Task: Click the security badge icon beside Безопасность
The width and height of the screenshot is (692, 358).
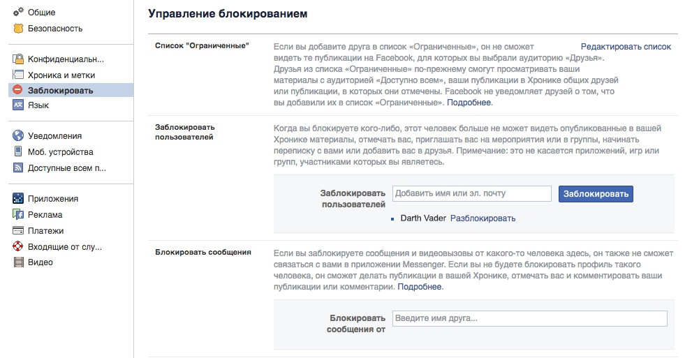Action: (x=19, y=29)
